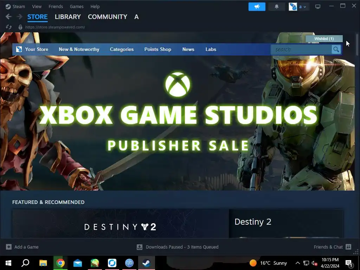Click the downloads tray icon

click(x=139, y=247)
